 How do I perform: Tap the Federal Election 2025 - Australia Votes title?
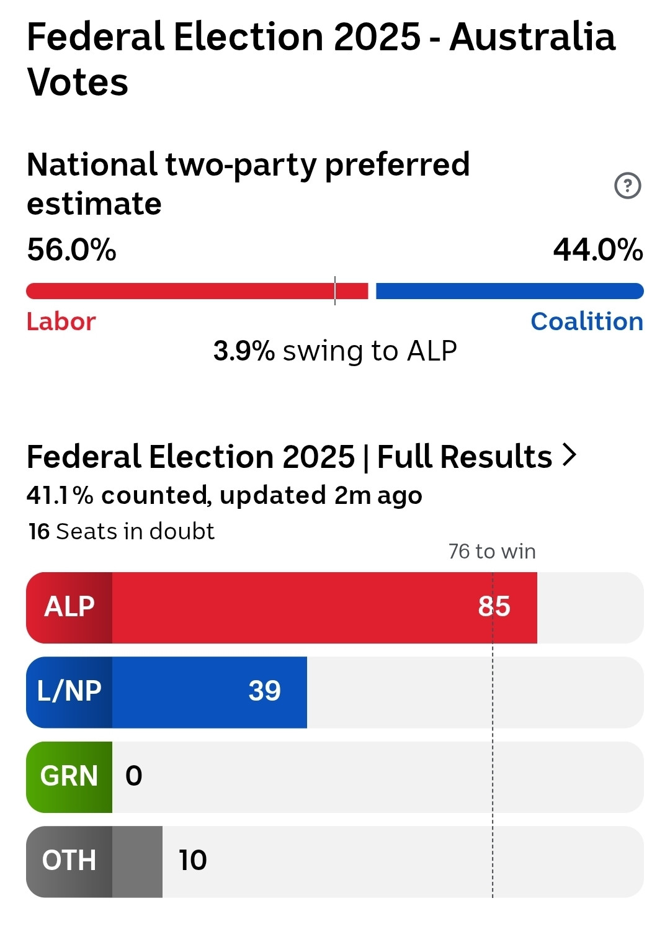321,59
